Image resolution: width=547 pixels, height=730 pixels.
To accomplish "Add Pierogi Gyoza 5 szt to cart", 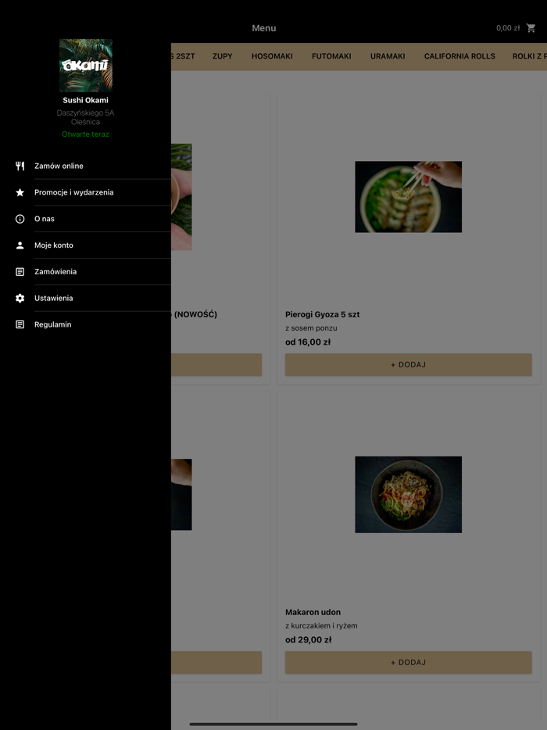I will coord(408,364).
